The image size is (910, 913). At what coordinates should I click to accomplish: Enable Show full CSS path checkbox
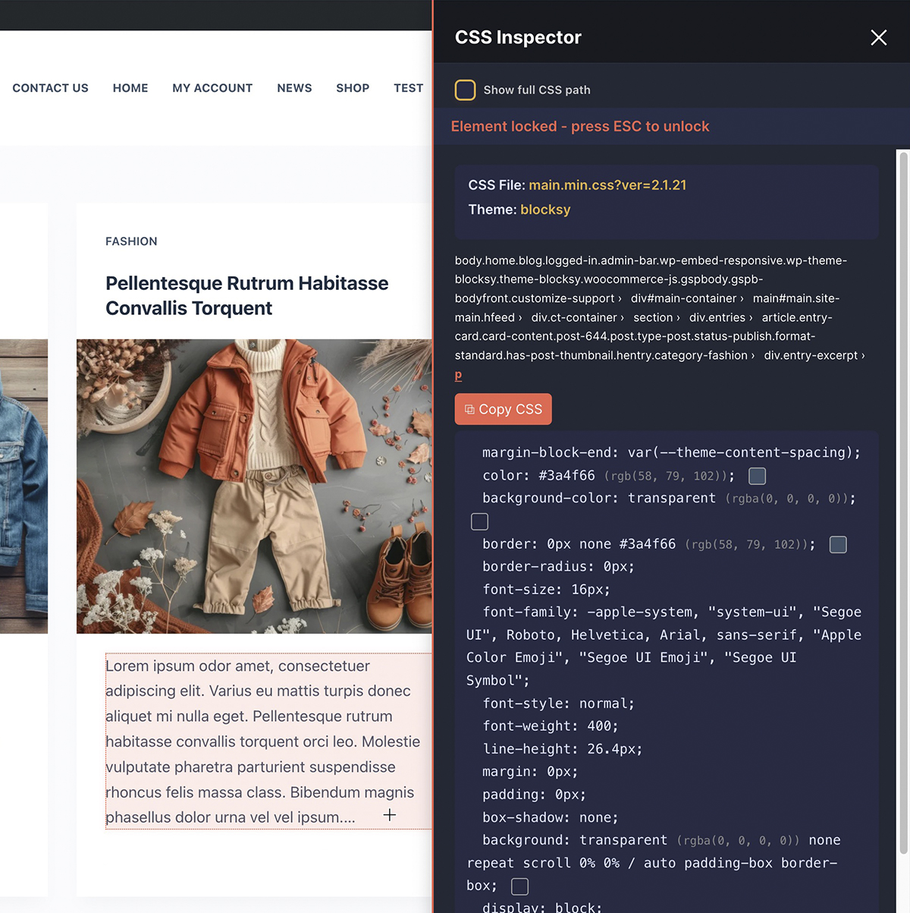tap(465, 90)
